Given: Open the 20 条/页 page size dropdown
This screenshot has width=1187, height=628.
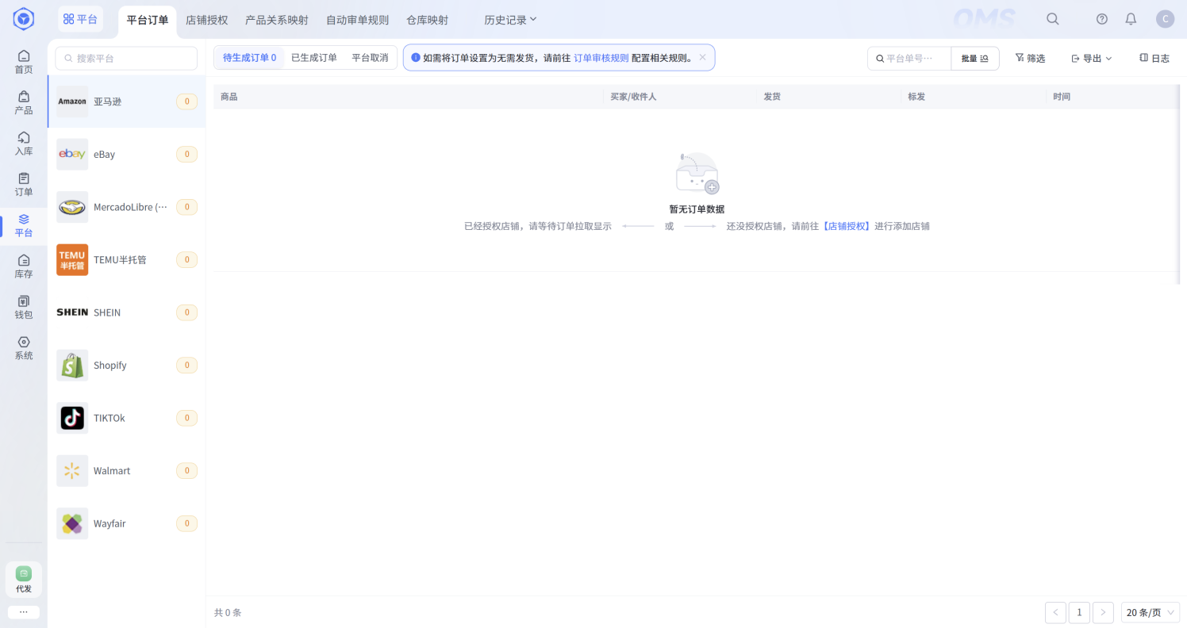Looking at the screenshot, I should pyautogui.click(x=1150, y=612).
